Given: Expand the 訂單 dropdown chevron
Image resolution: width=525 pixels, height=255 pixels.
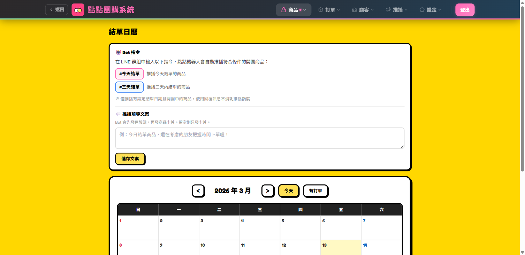Looking at the screenshot, I should (338, 10).
